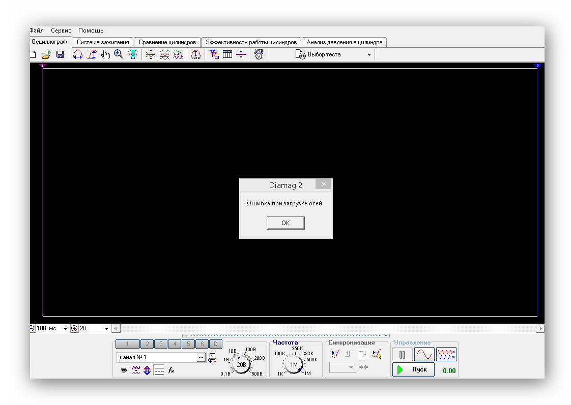Open the Выбор теста dropdown

(x=333, y=54)
